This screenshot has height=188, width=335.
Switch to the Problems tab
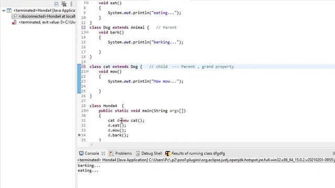(x=124, y=153)
